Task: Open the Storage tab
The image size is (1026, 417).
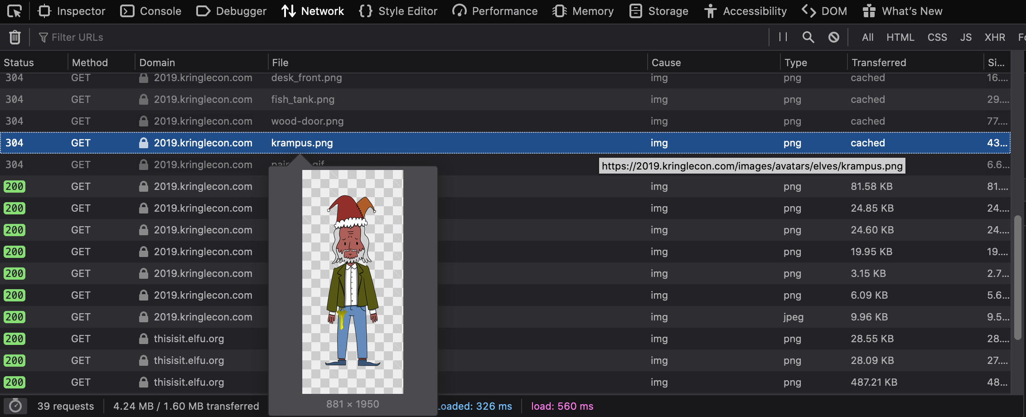Action: click(659, 11)
